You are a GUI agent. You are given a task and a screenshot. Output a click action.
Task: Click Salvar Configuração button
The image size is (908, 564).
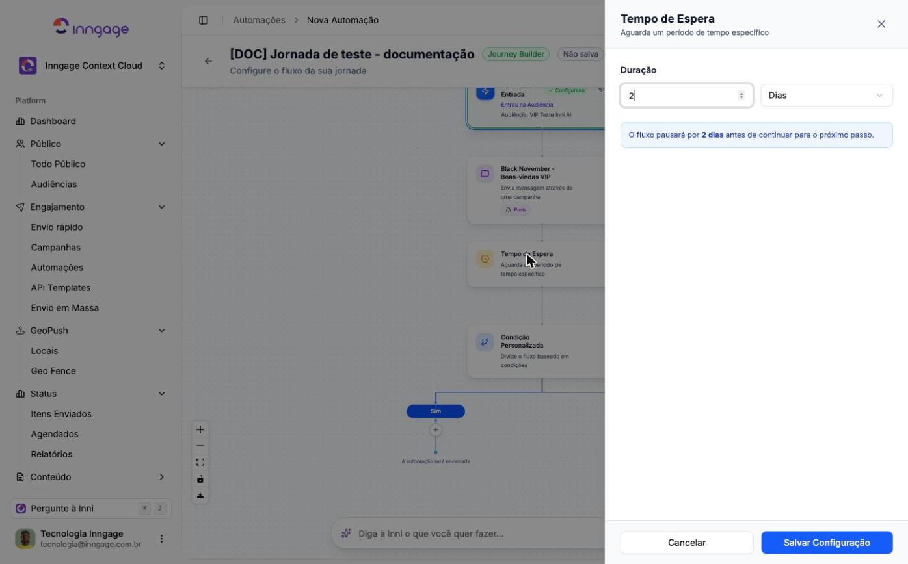click(827, 543)
